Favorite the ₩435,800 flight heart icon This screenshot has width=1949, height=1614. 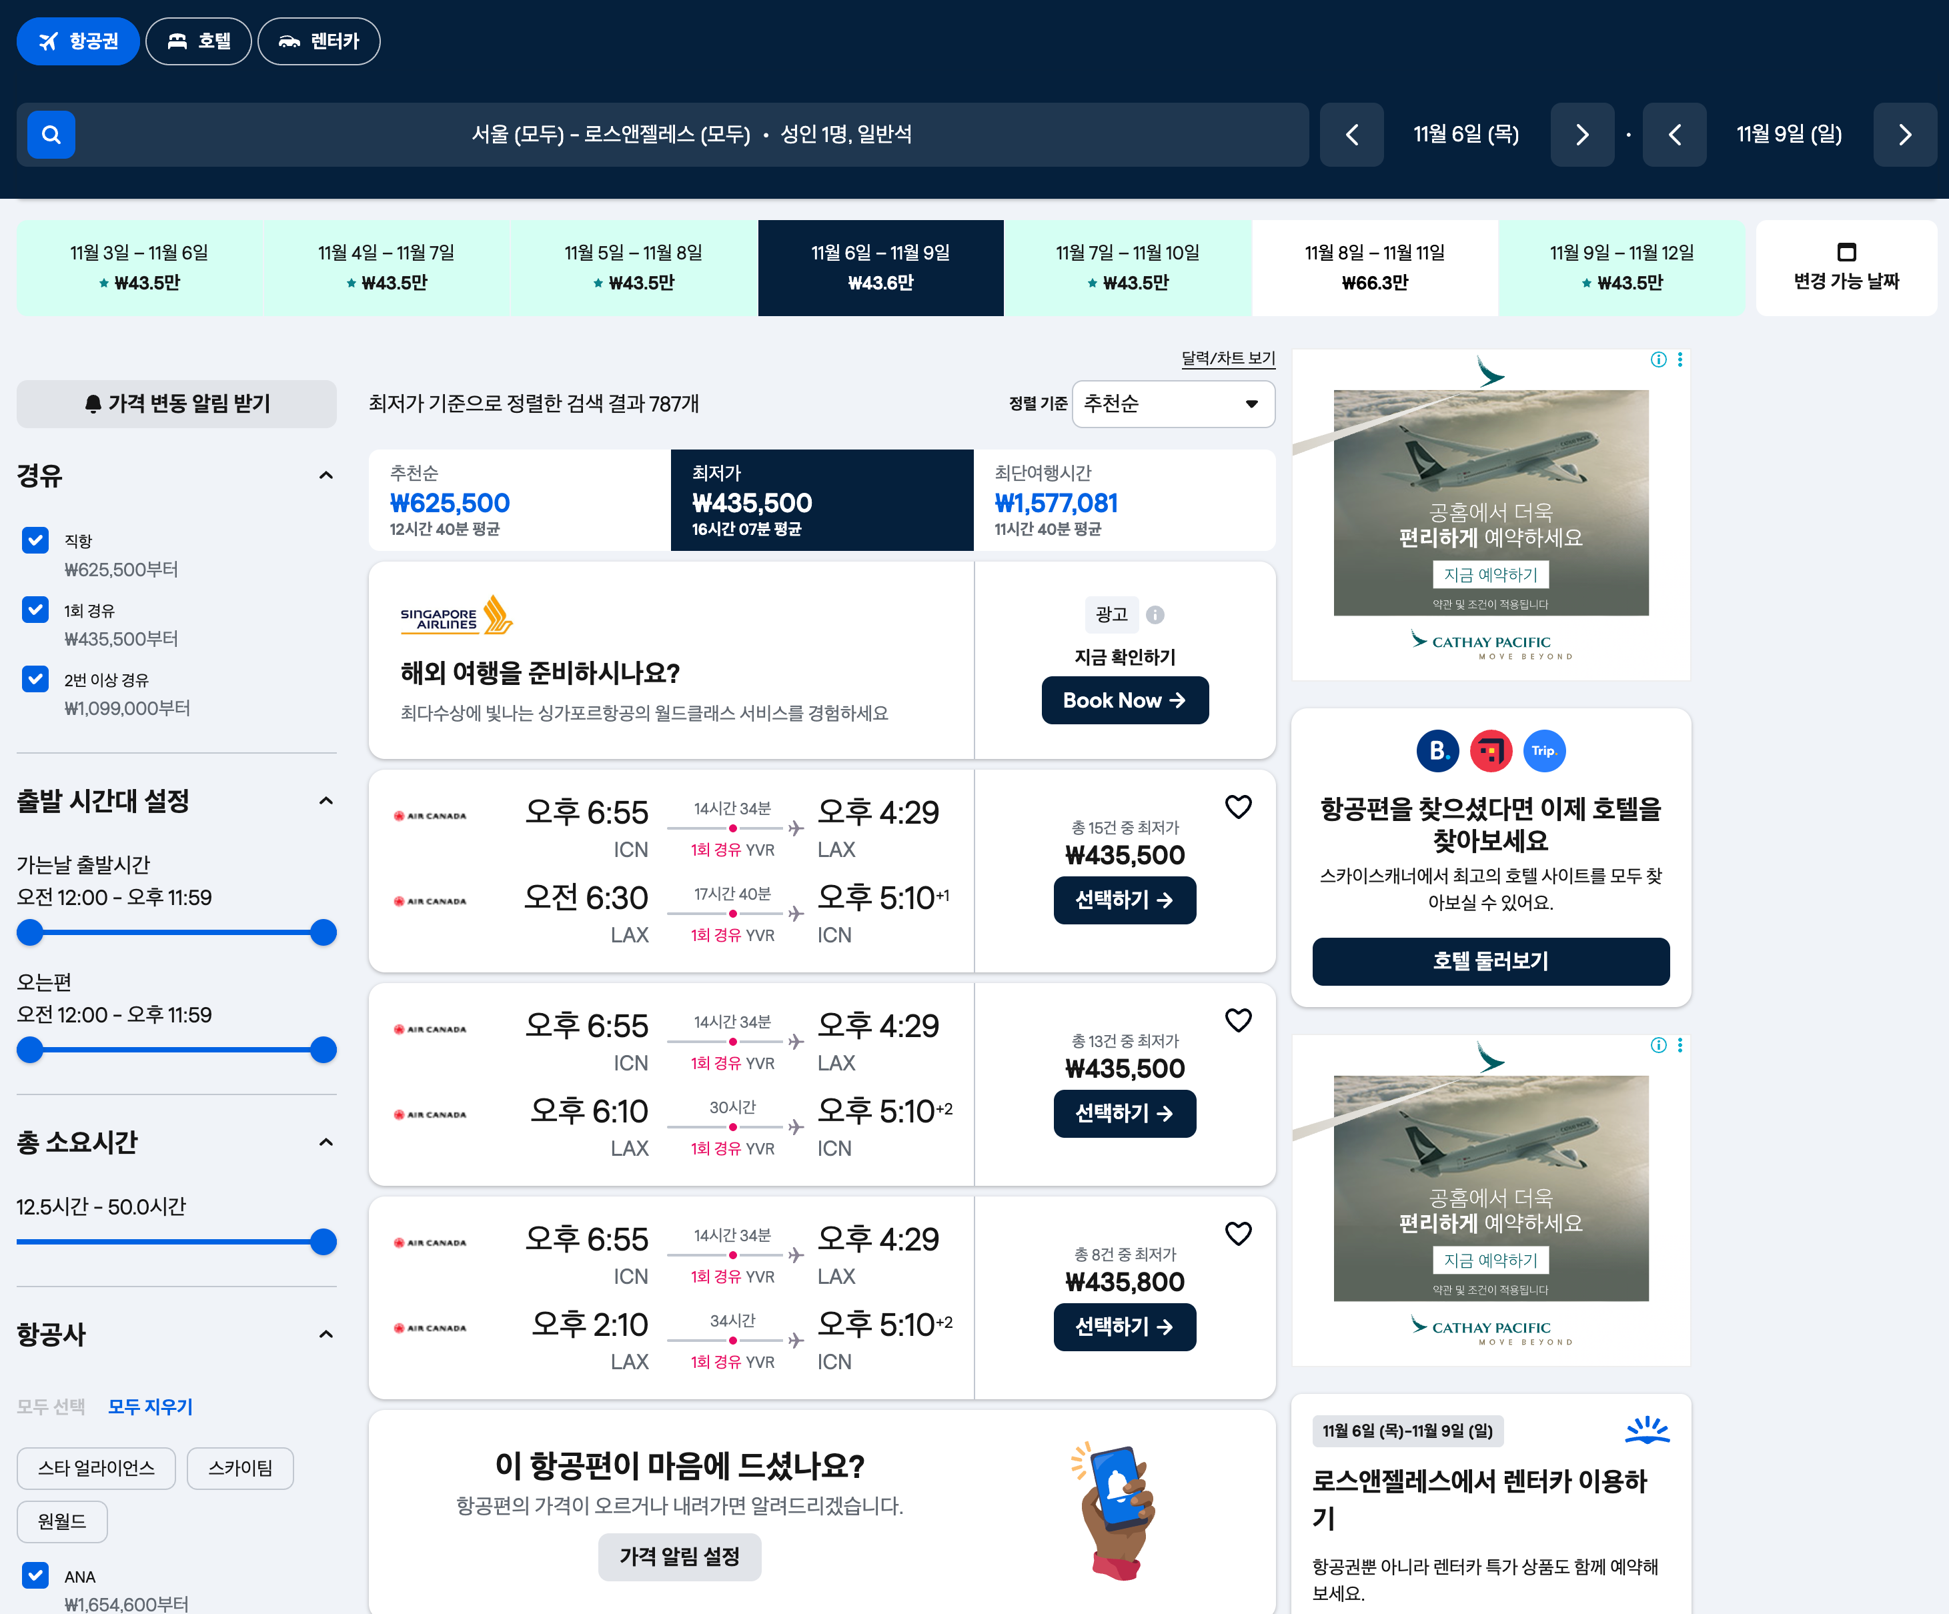click(x=1238, y=1233)
